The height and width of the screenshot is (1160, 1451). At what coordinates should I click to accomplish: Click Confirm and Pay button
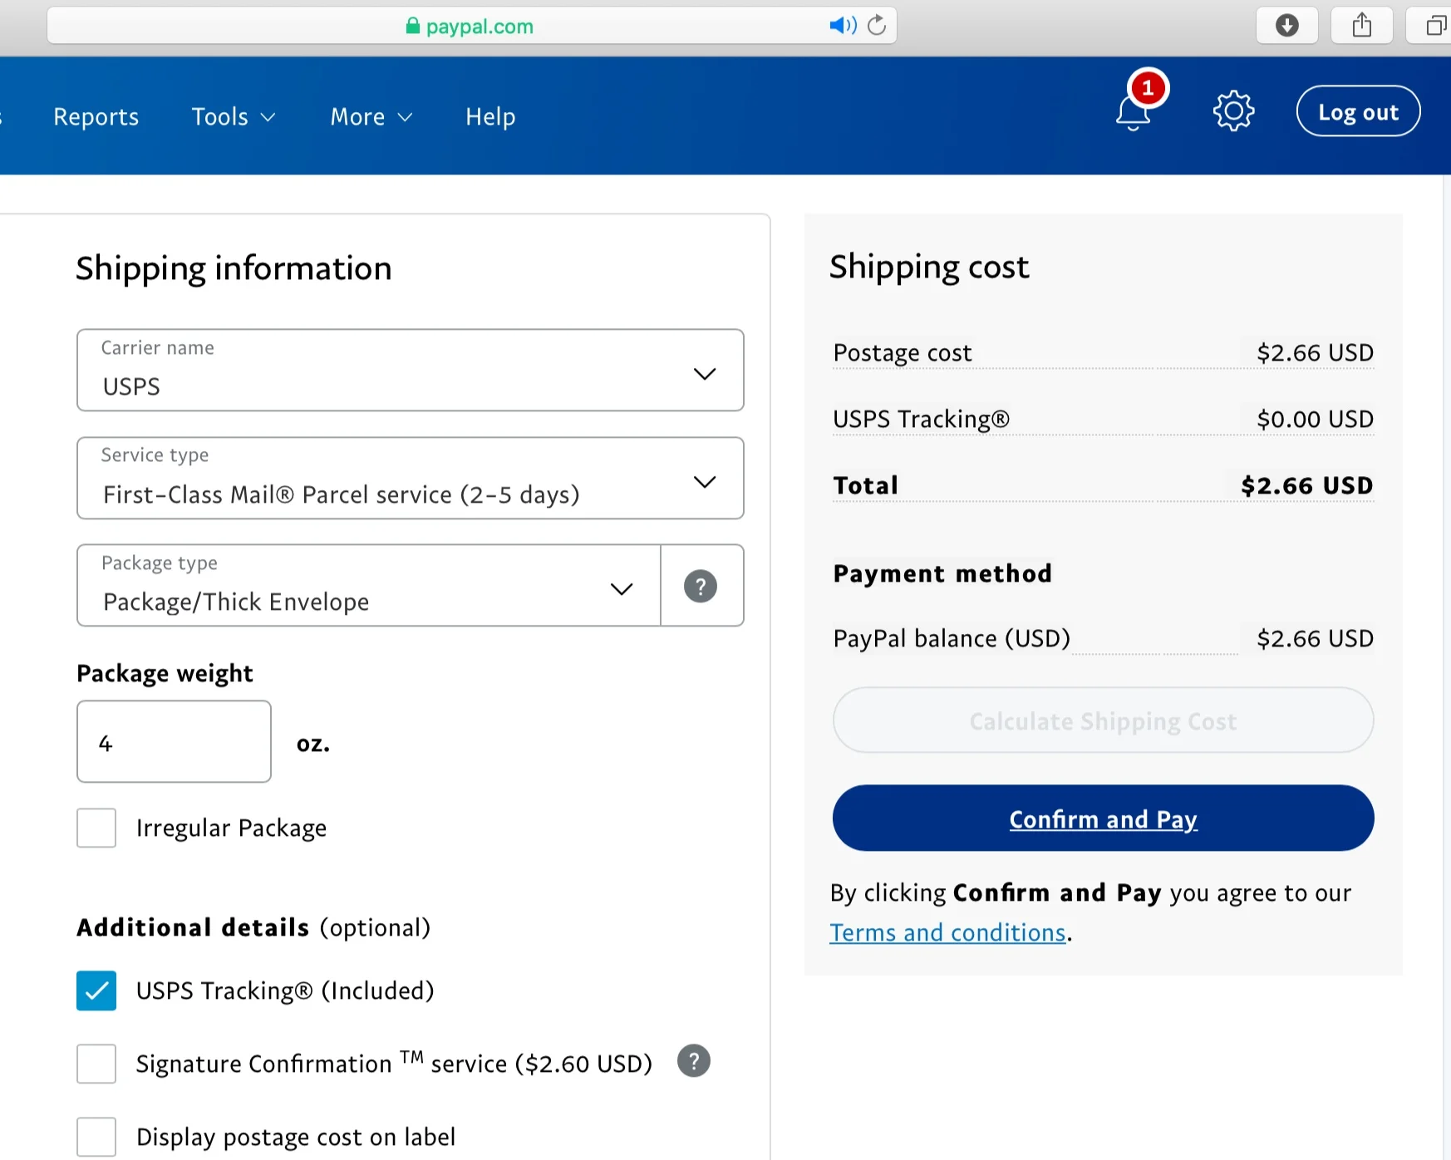click(x=1103, y=818)
